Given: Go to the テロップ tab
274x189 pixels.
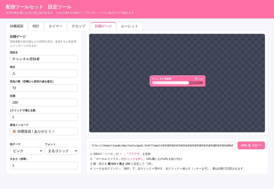Looking at the screenshot, I should pyautogui.click(x=79, y=26).
